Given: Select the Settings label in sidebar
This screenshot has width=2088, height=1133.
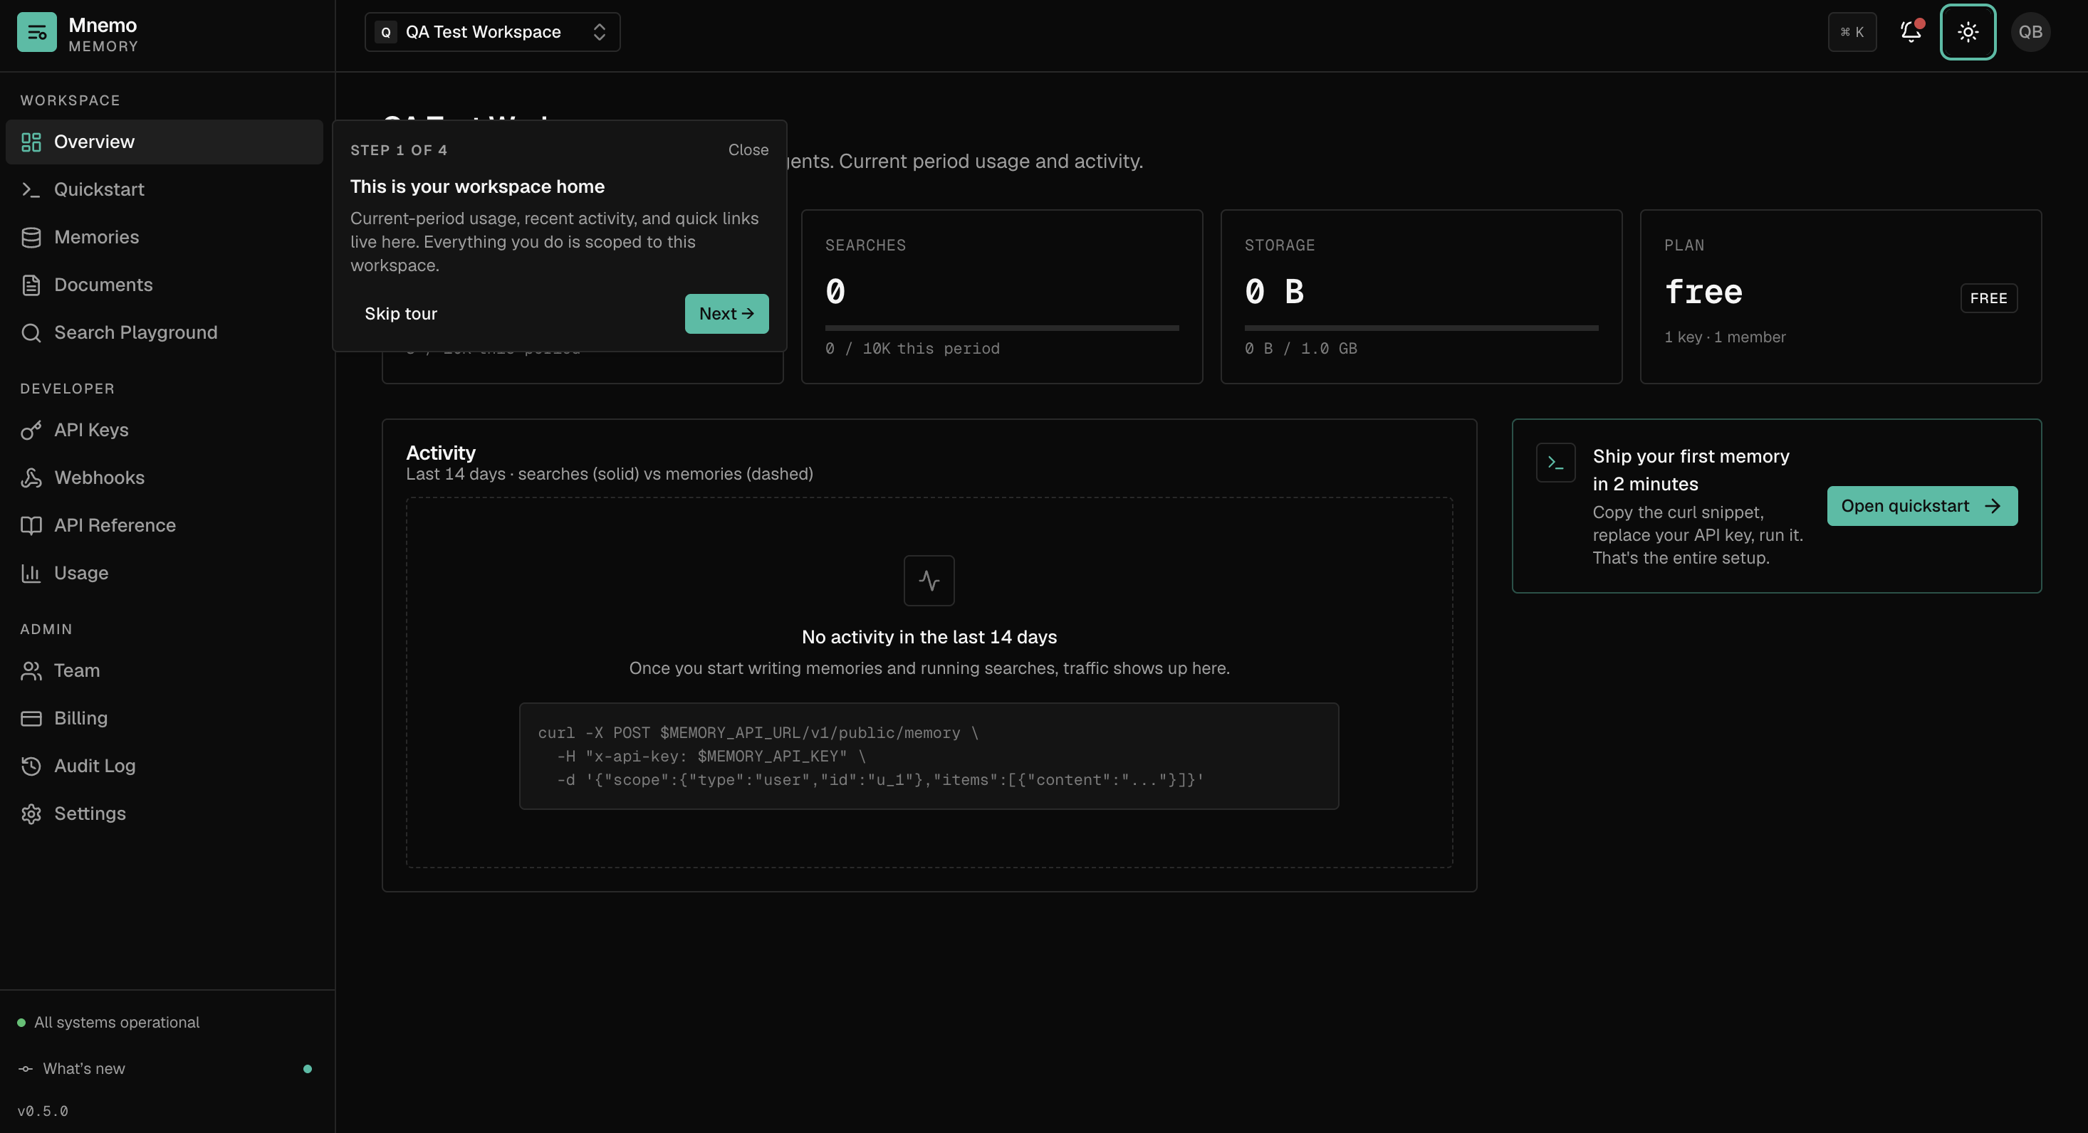Looking at the screenshot, I should pos(90,814).
